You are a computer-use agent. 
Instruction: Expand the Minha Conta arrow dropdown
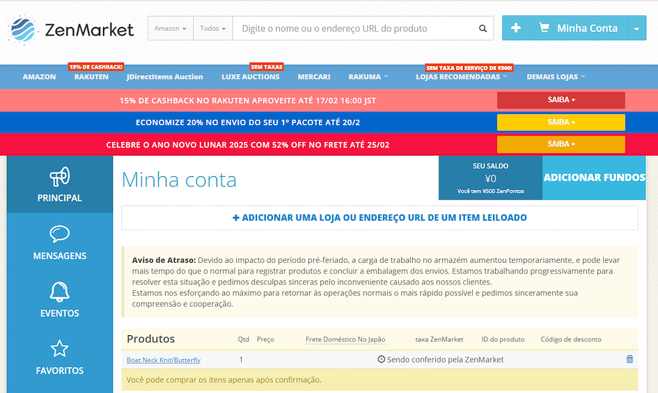tap(636, 28)
